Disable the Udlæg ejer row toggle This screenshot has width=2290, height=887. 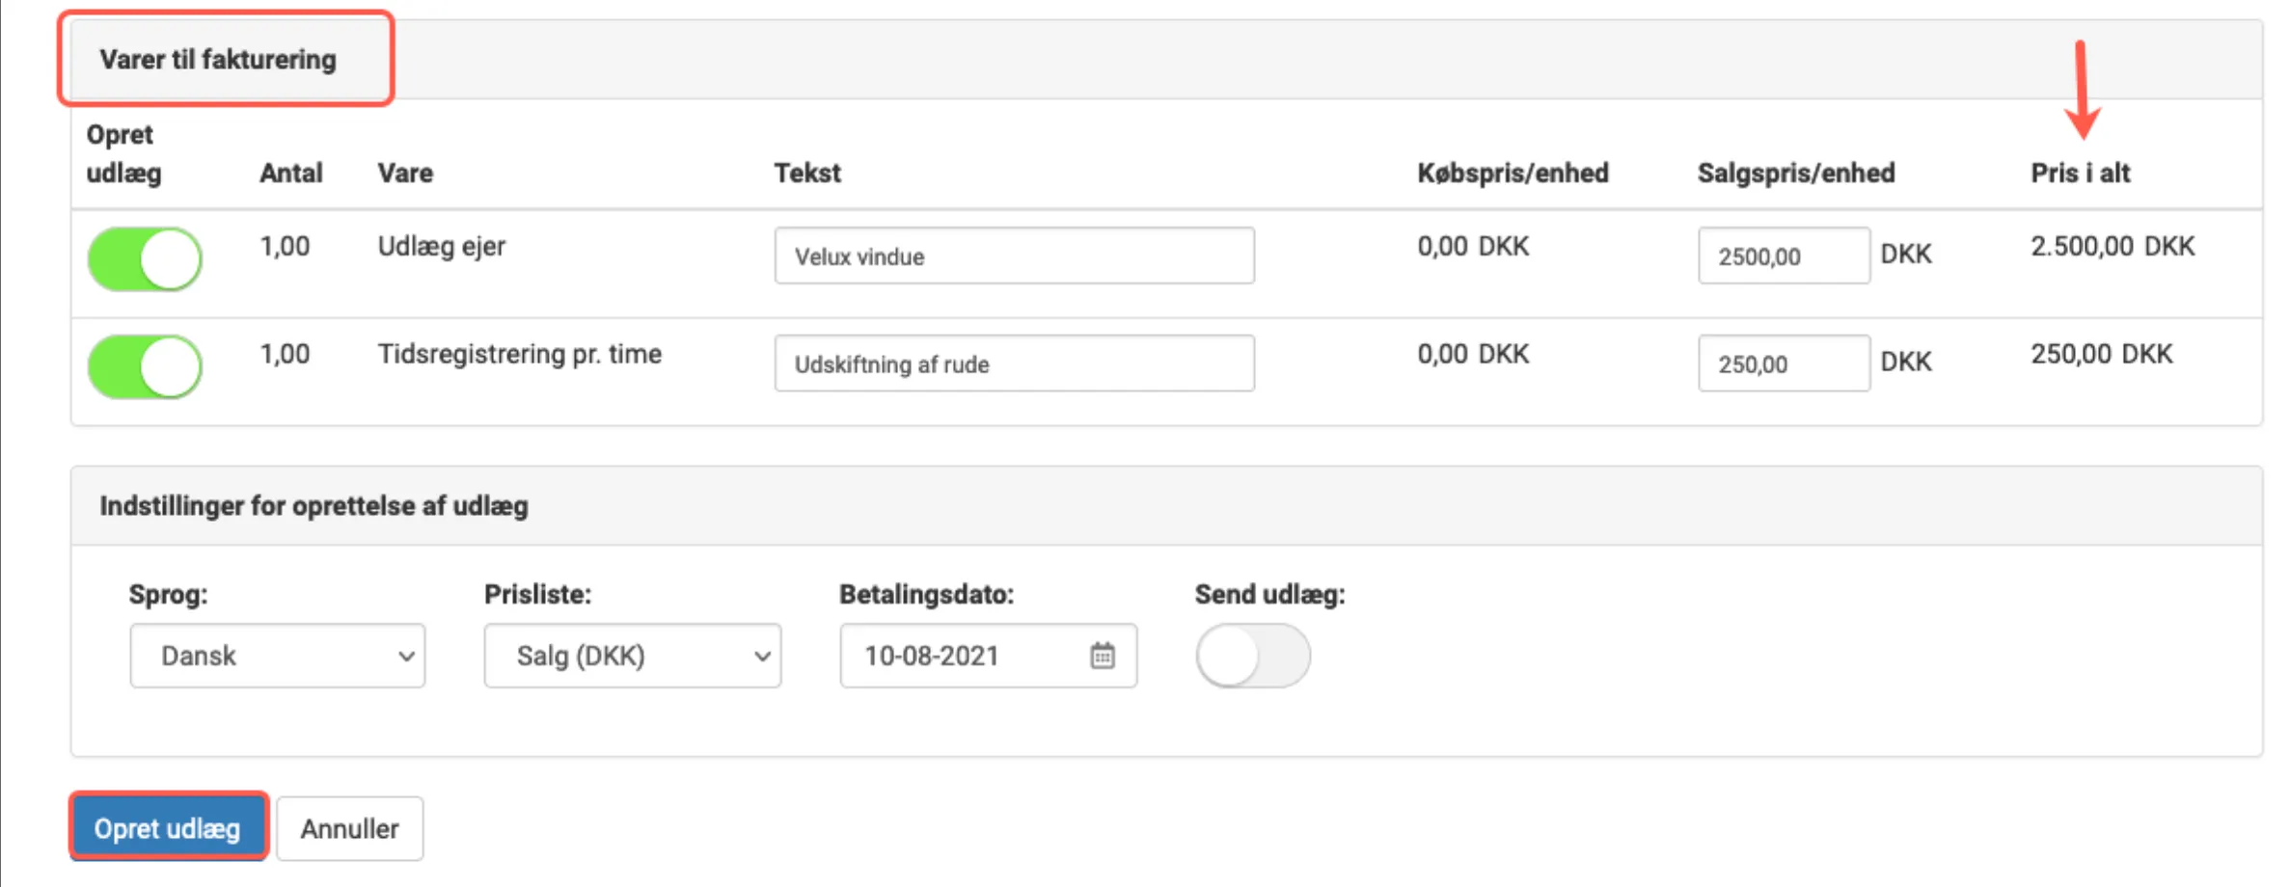145,258
